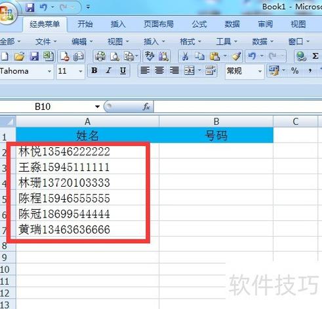Open the Tahoma font name dropdown

pyautogui.click(x=49, y=71)
